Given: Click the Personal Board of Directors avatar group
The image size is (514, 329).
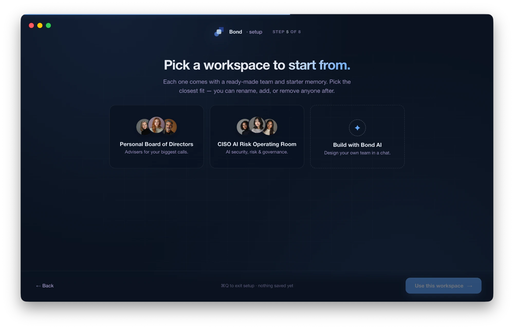Looking at the screenshot, I should click(x=157, y=126).
